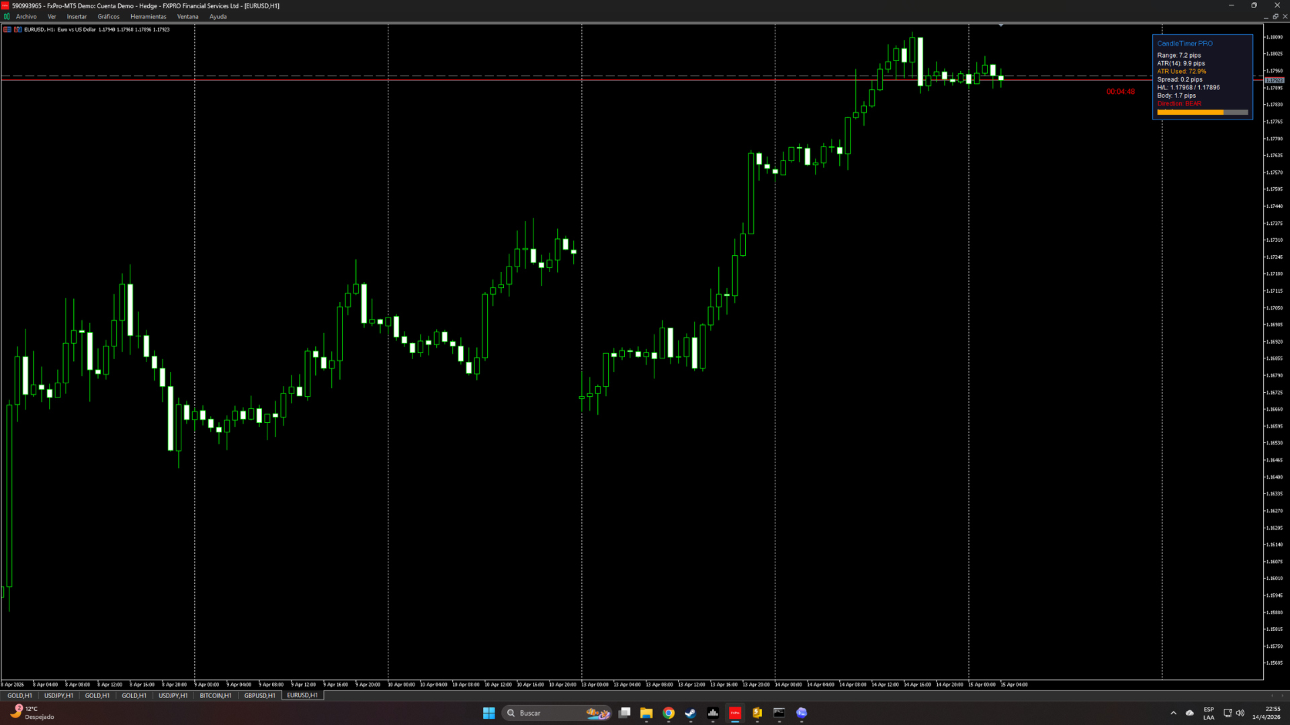Click the MetaTrader candlestick icon beside Archivo
Image resolution: width=1290 pixels, height=725 pixels.
[x=7, y=17]
